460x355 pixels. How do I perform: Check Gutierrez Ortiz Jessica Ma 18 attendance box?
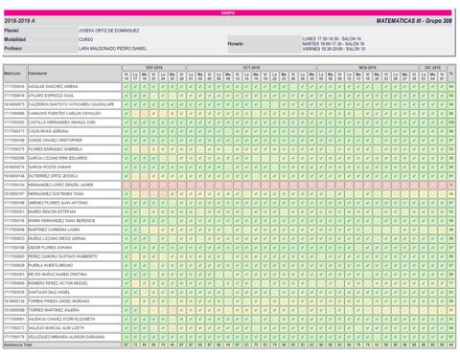pyautogui.click(x=145, y=176)
